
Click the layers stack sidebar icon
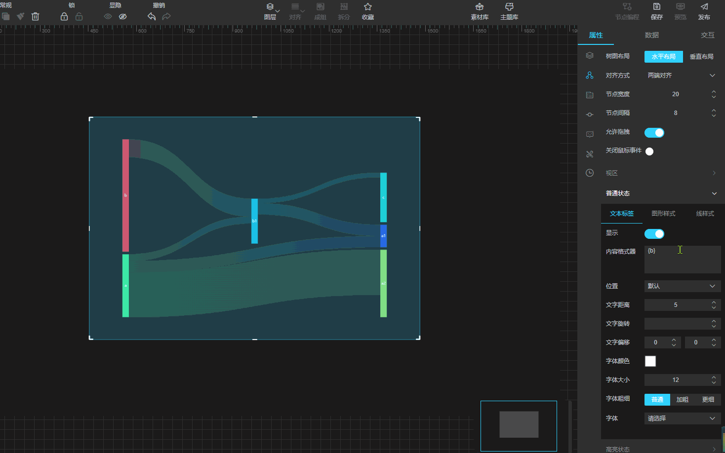click(590, 56)
